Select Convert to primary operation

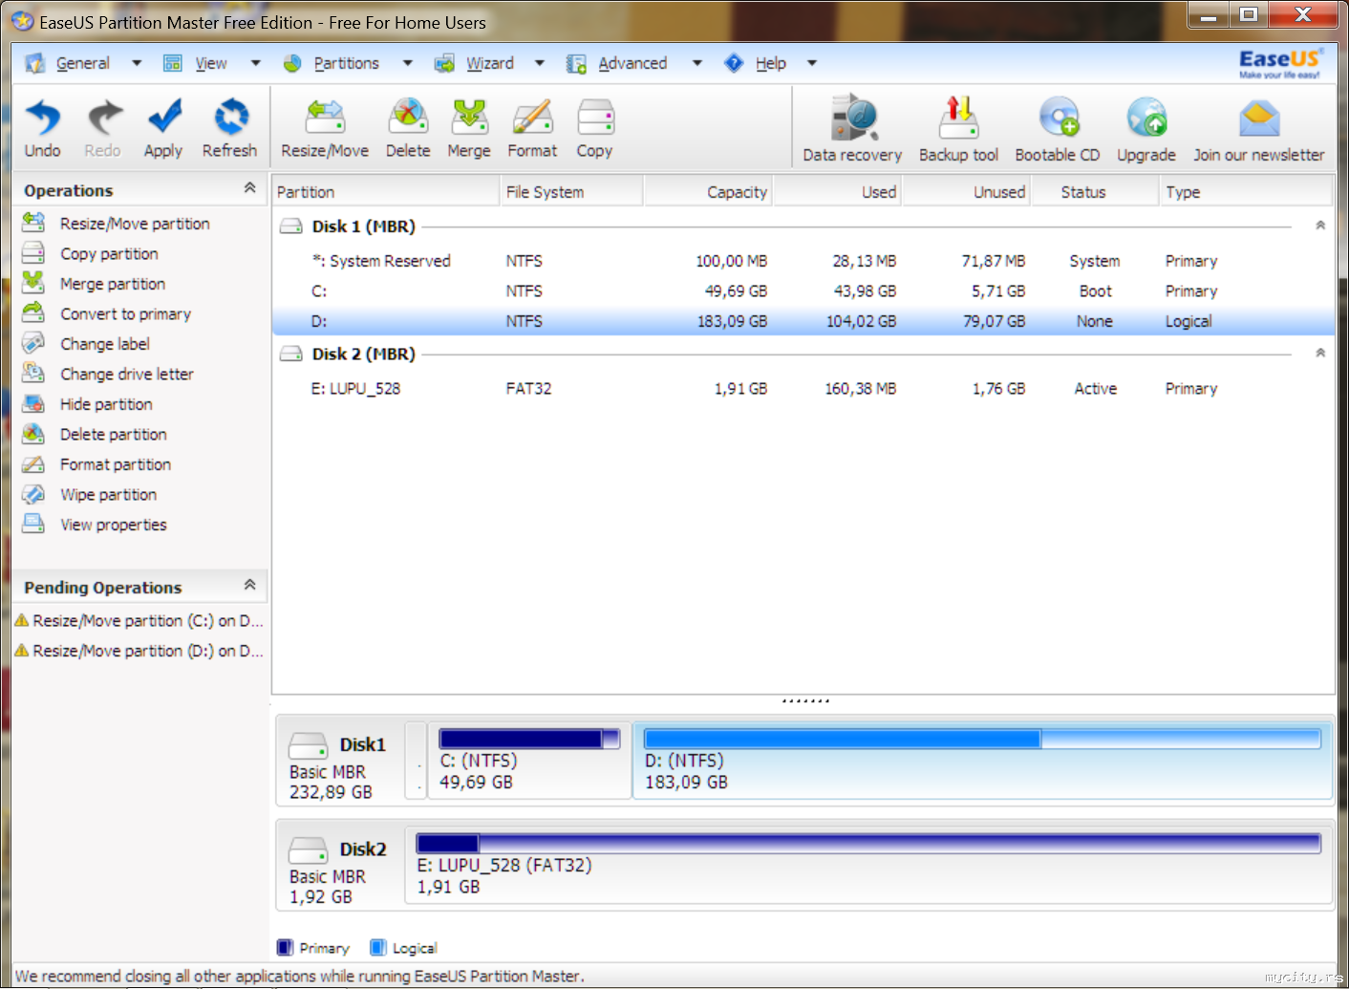coord(106,314)
